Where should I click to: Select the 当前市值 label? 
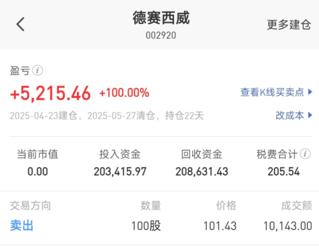pos(38,154)
